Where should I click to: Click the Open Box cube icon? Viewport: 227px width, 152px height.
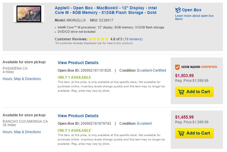tap(178, 10)
